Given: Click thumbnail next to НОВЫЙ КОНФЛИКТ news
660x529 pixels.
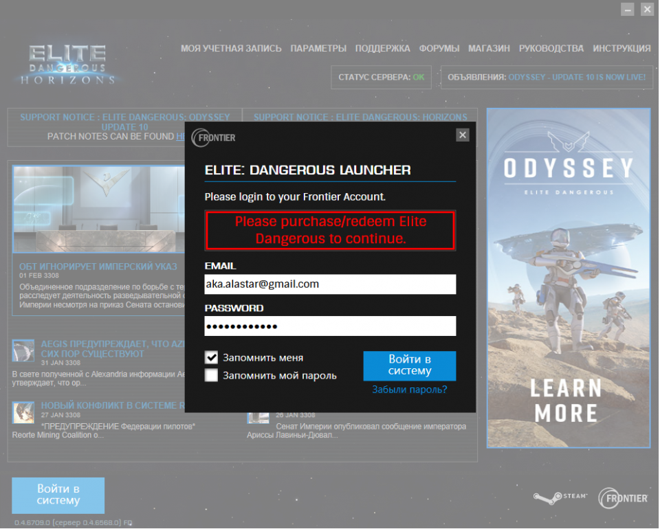Looking at the screenshot, I should click(23, 412).
